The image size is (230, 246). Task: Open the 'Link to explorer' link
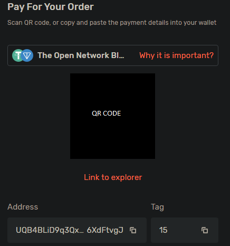point(113,177)
